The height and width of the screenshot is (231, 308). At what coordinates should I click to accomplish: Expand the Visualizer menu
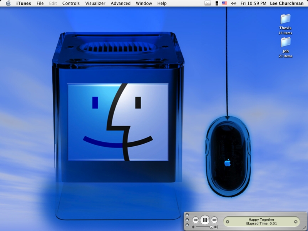pyautogui.click(x=95, y=3)
